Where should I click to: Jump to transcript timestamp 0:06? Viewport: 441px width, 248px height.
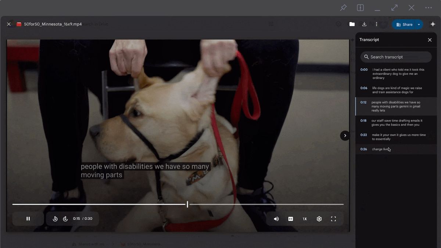pyautogui.click(x=364, y=88)
